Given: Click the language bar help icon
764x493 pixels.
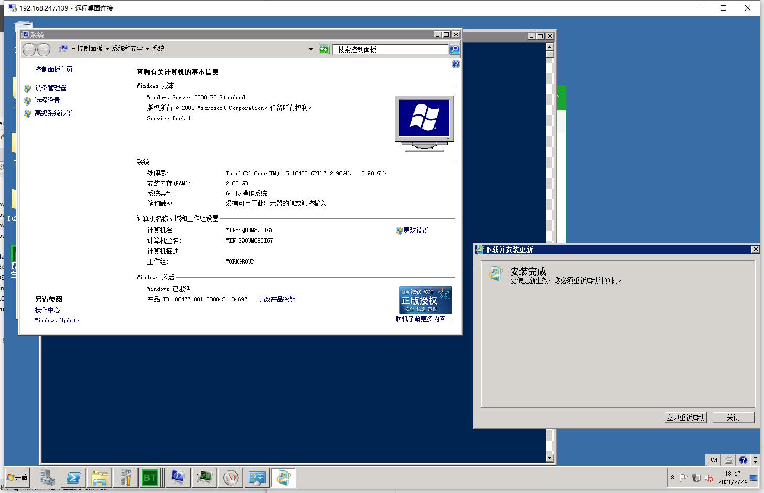Looking at the screenshot, I should pyautogui.click(x=743, y=460).
